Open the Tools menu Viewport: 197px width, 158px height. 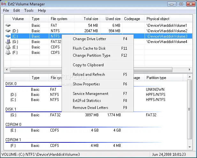point(29,11)
